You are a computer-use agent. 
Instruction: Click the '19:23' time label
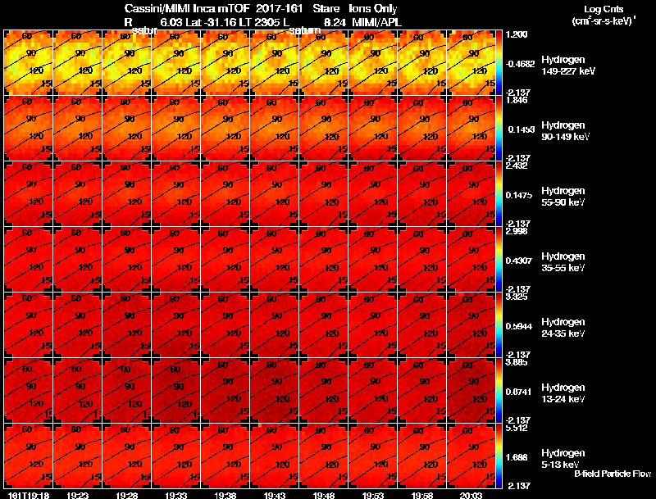pos(78,495)
